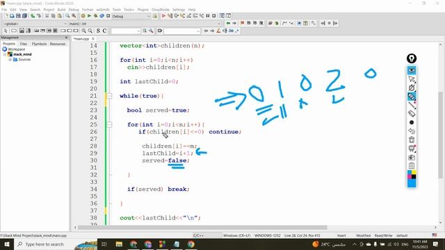
Task: Select the eraser in annotation toolbar
Action: tap(412, 114)
